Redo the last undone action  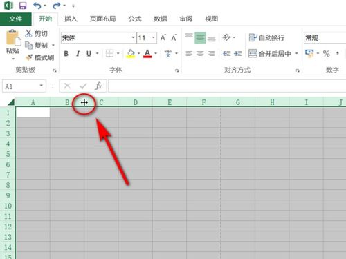pos(56,6)
